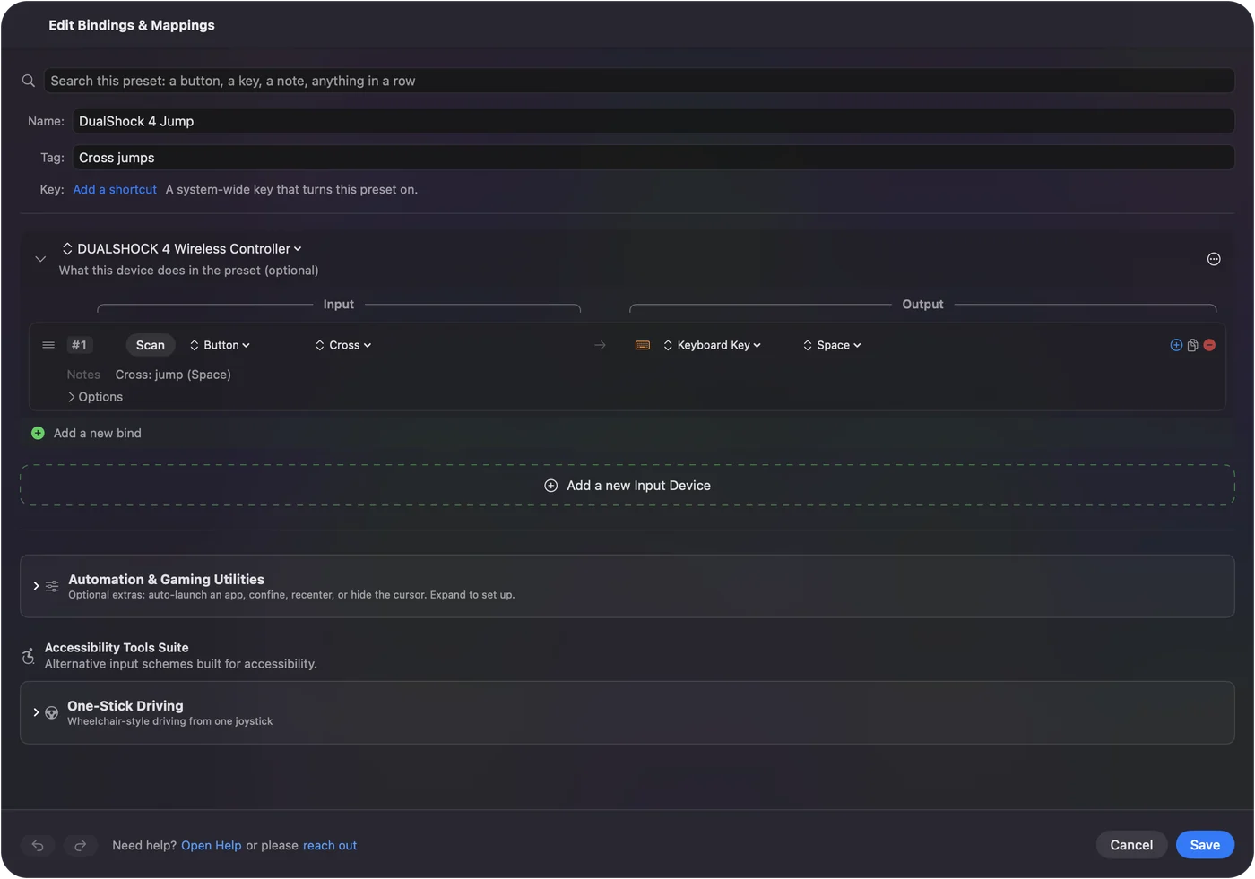Expand the Options disclosure for bind #1
This screenshot has height=879, width=1255.
[x=95, y=397]
